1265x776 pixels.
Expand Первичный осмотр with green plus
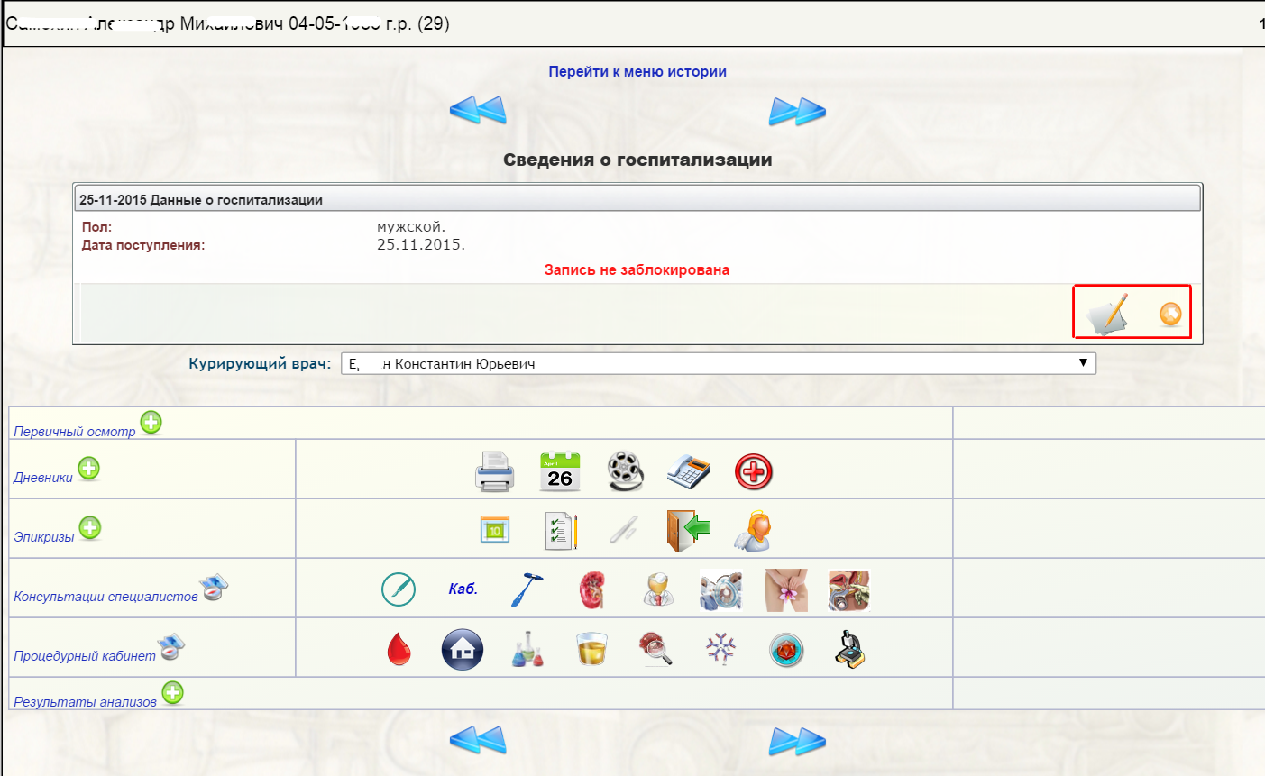(151, 422)
